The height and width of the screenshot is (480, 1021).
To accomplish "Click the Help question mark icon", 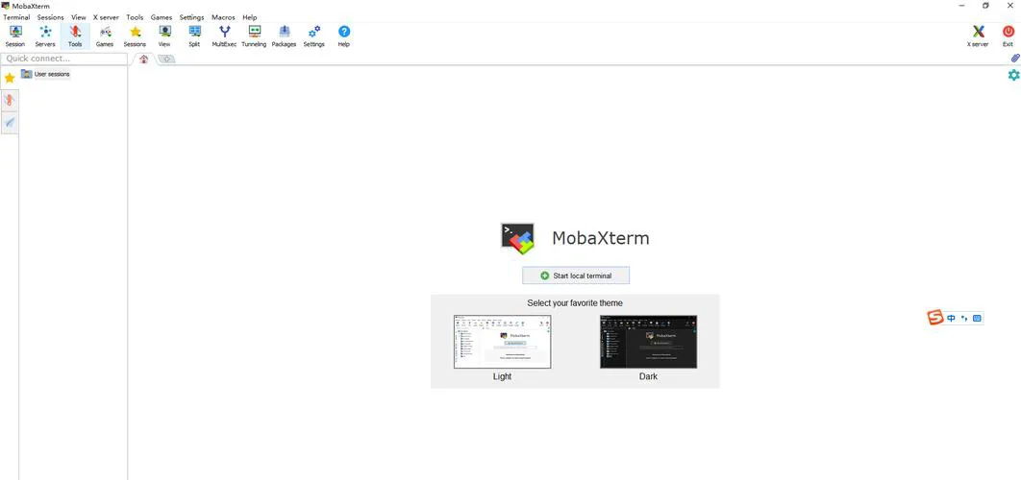I will (344, 36).
